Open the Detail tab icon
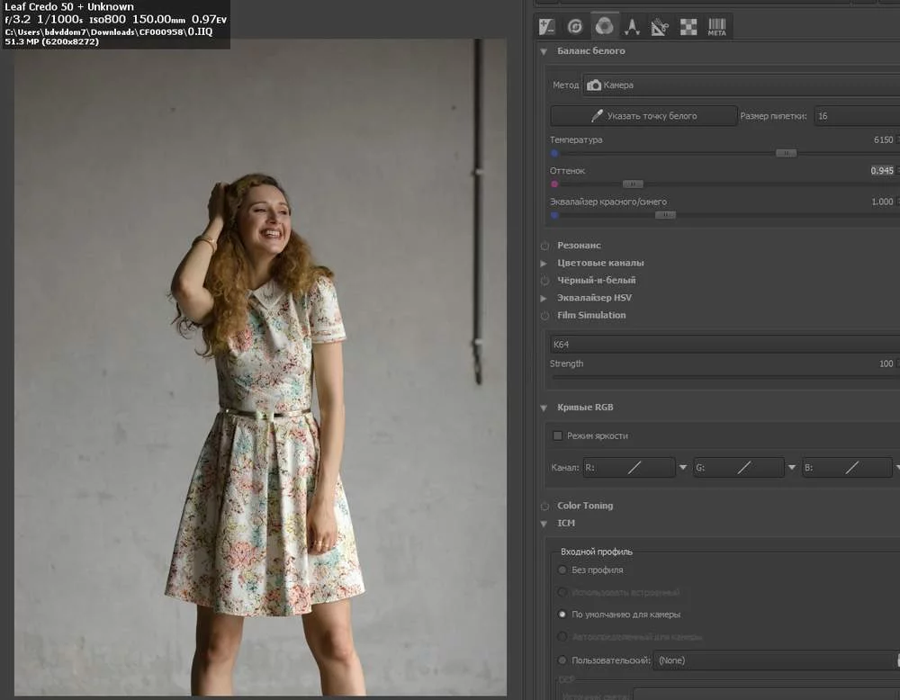 click(574, 26)
